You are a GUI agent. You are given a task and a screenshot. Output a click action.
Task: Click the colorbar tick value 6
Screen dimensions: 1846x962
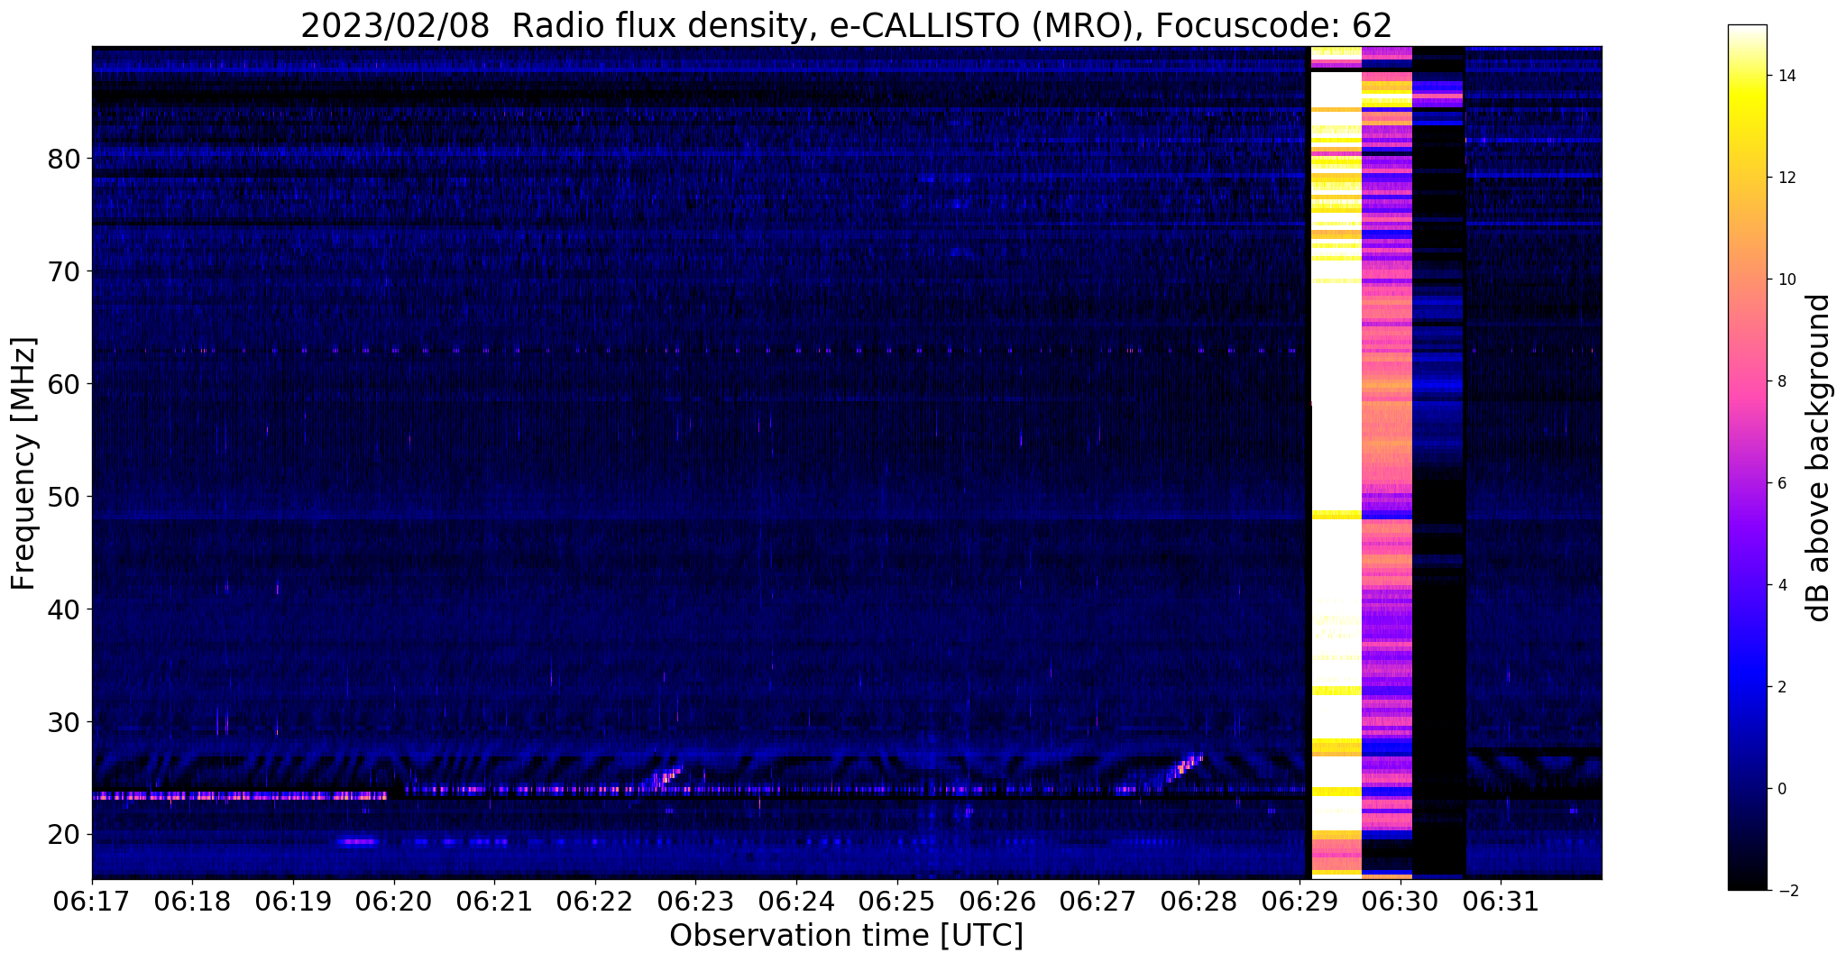[x=1782, y=483]
